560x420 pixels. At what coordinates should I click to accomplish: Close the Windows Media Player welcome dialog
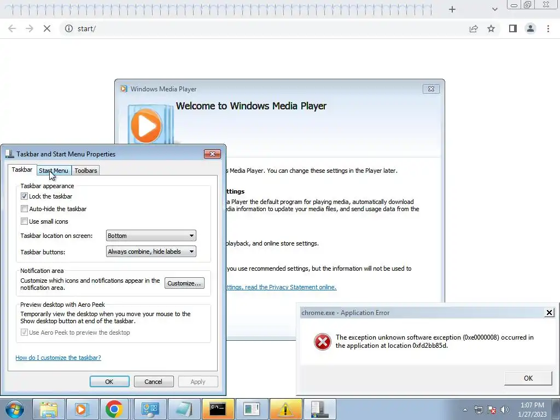pos(431,89)
